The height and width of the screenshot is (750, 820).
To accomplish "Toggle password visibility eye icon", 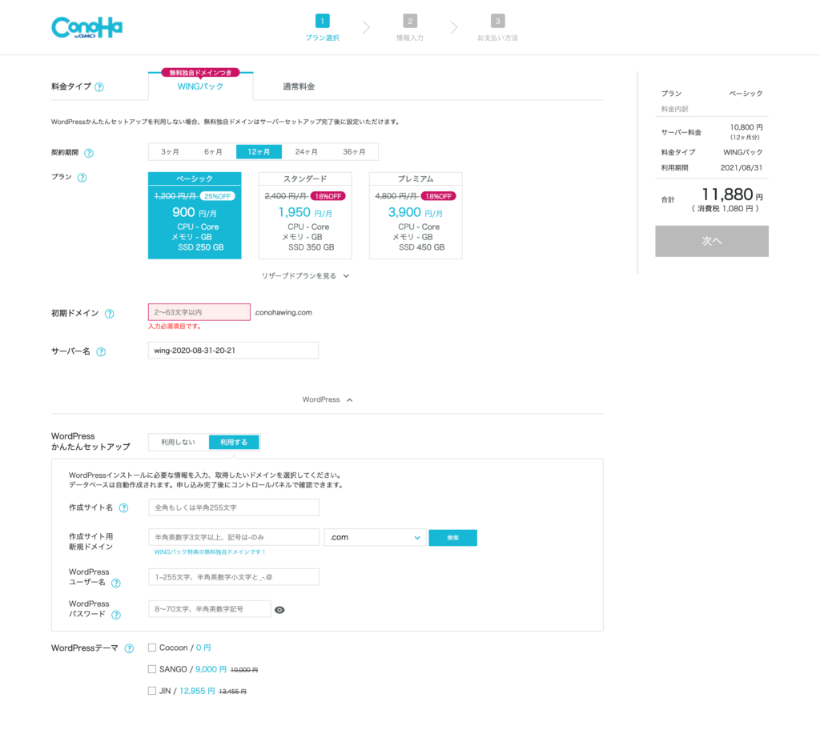I will click(279, 610).
